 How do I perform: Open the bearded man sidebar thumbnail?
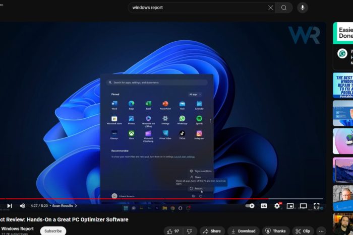[343, 224]
